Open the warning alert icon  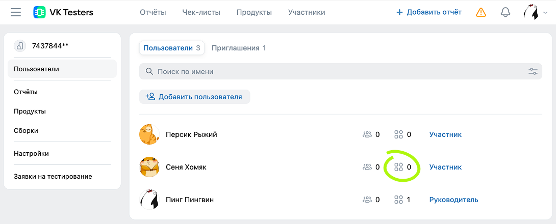481,12
